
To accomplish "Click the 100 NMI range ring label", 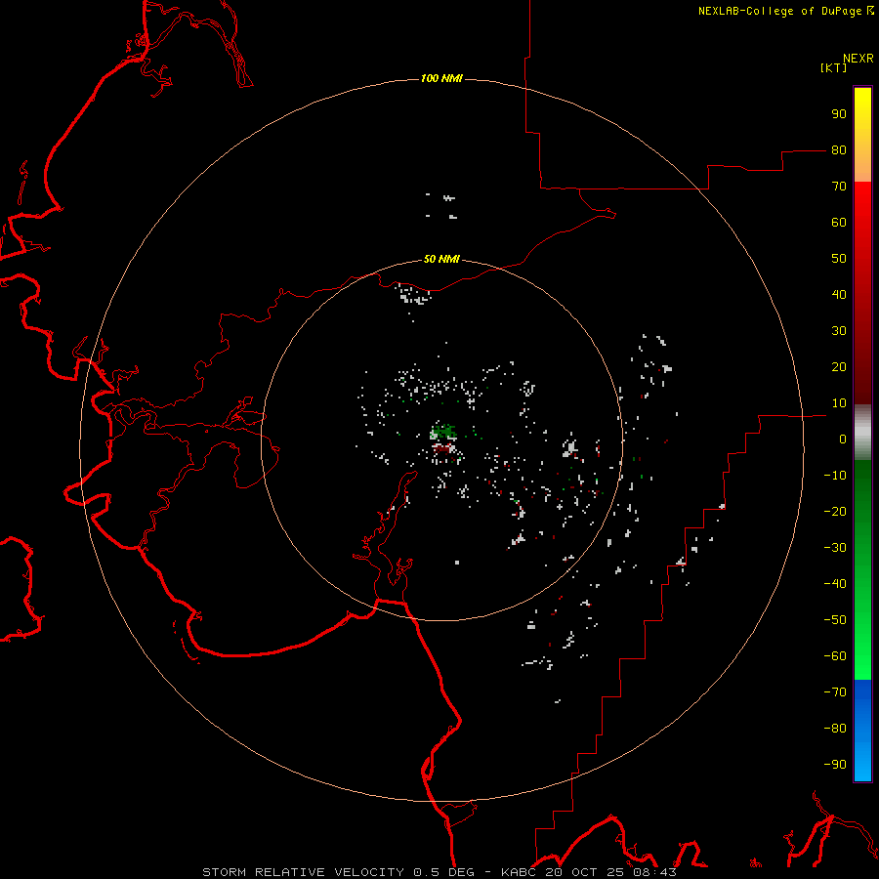I will point(441,78).
